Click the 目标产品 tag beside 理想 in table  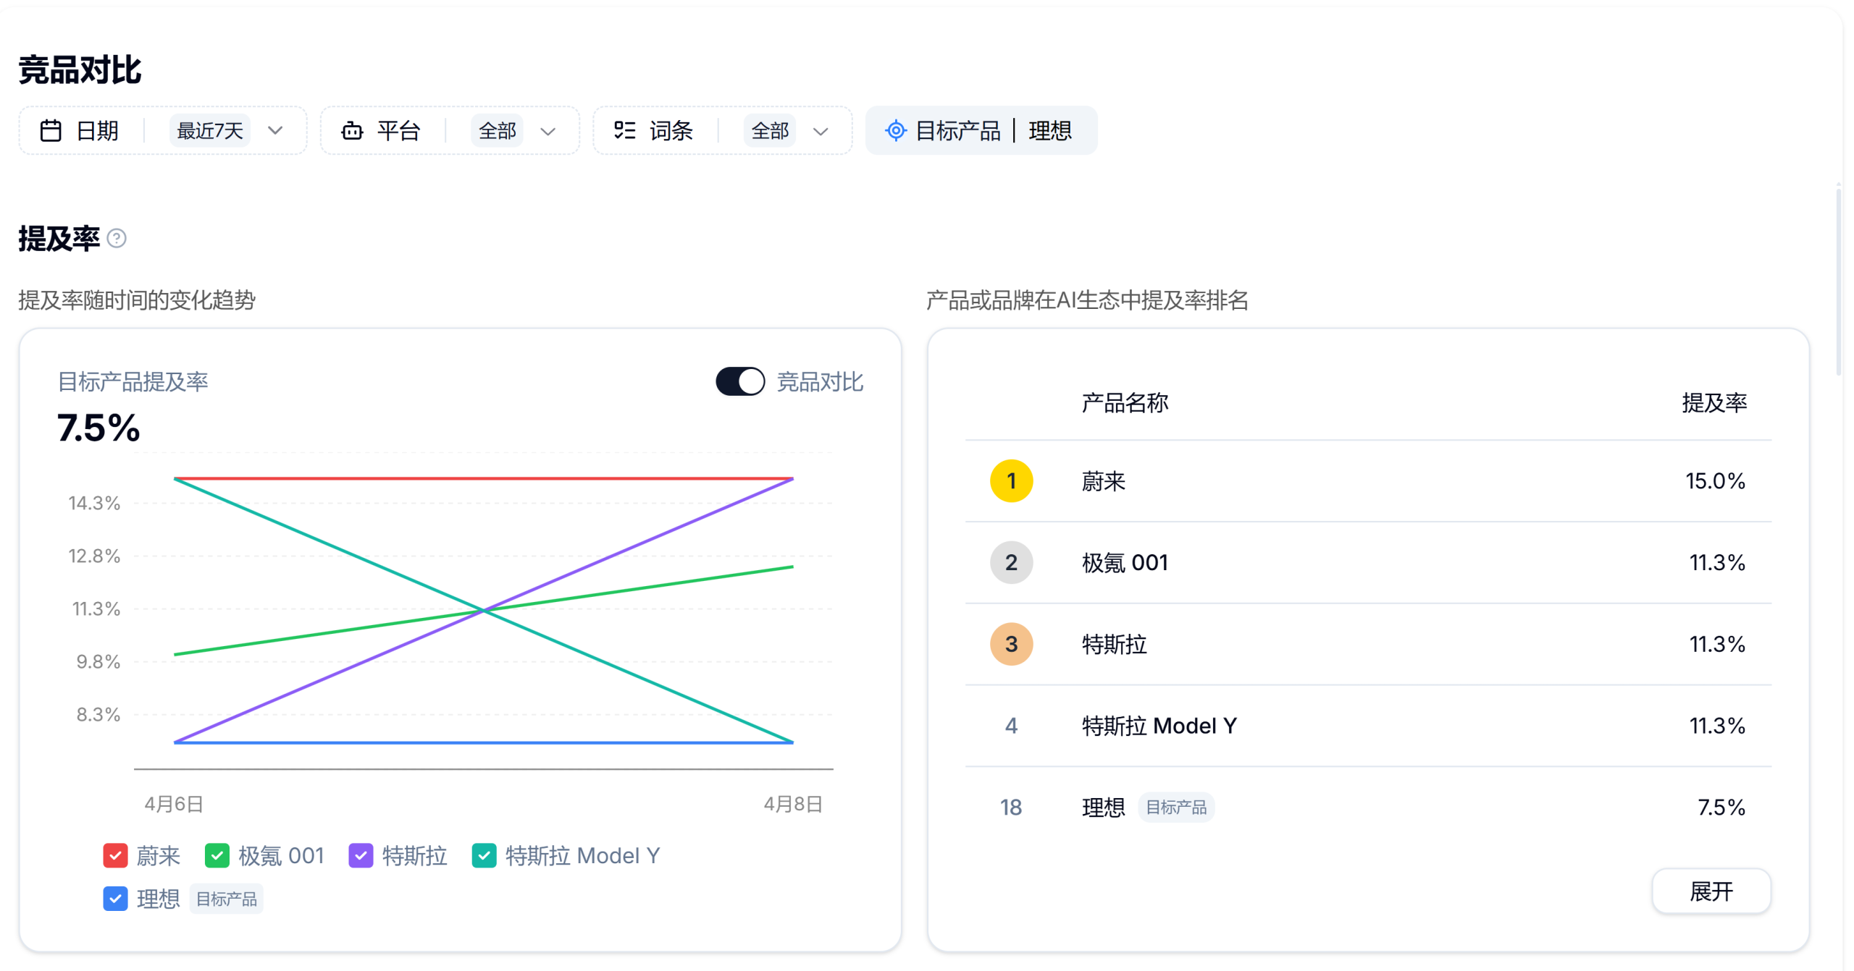(1176, 807)
